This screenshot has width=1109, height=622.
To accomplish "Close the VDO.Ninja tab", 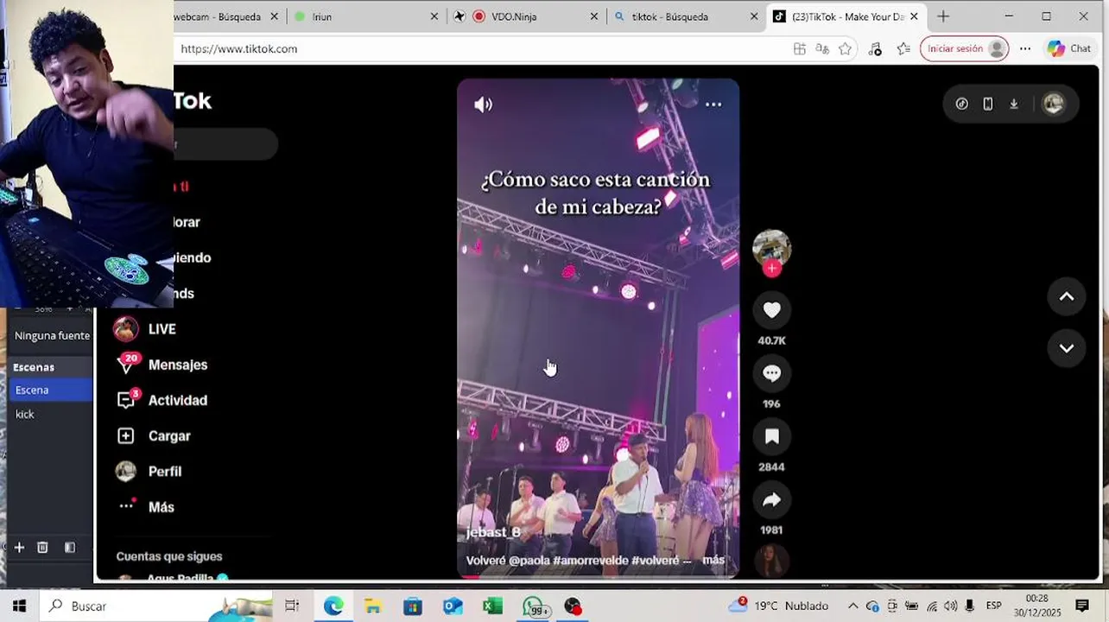I will [594, 16].
